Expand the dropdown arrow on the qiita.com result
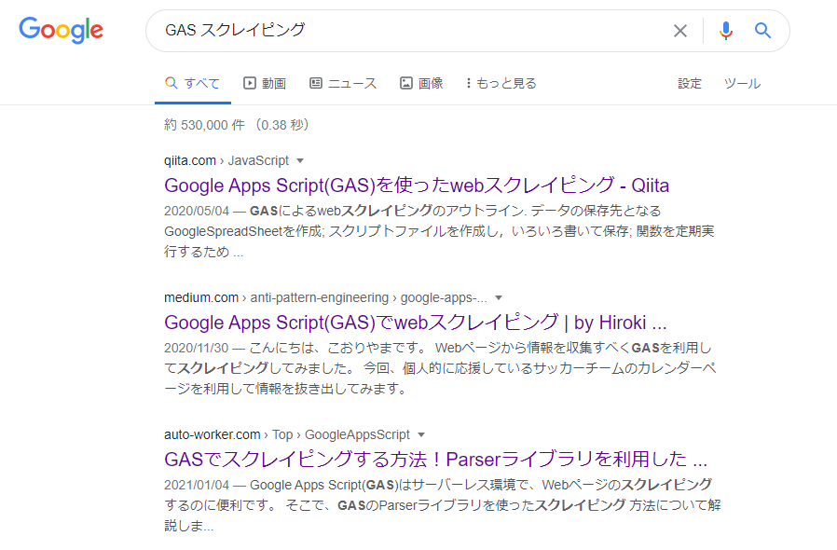Image resolution: width=837 pixels, height=550 pixels. pyautogui.click(x=300, y=159)
